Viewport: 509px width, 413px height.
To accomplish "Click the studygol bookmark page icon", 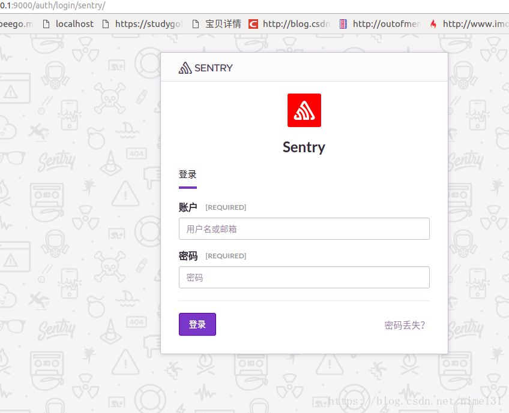I will coord(106,24).
